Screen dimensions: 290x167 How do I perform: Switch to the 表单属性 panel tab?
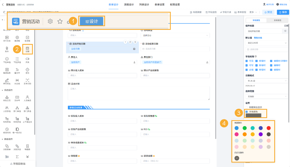pyautogui.click(x=277, y=20)
